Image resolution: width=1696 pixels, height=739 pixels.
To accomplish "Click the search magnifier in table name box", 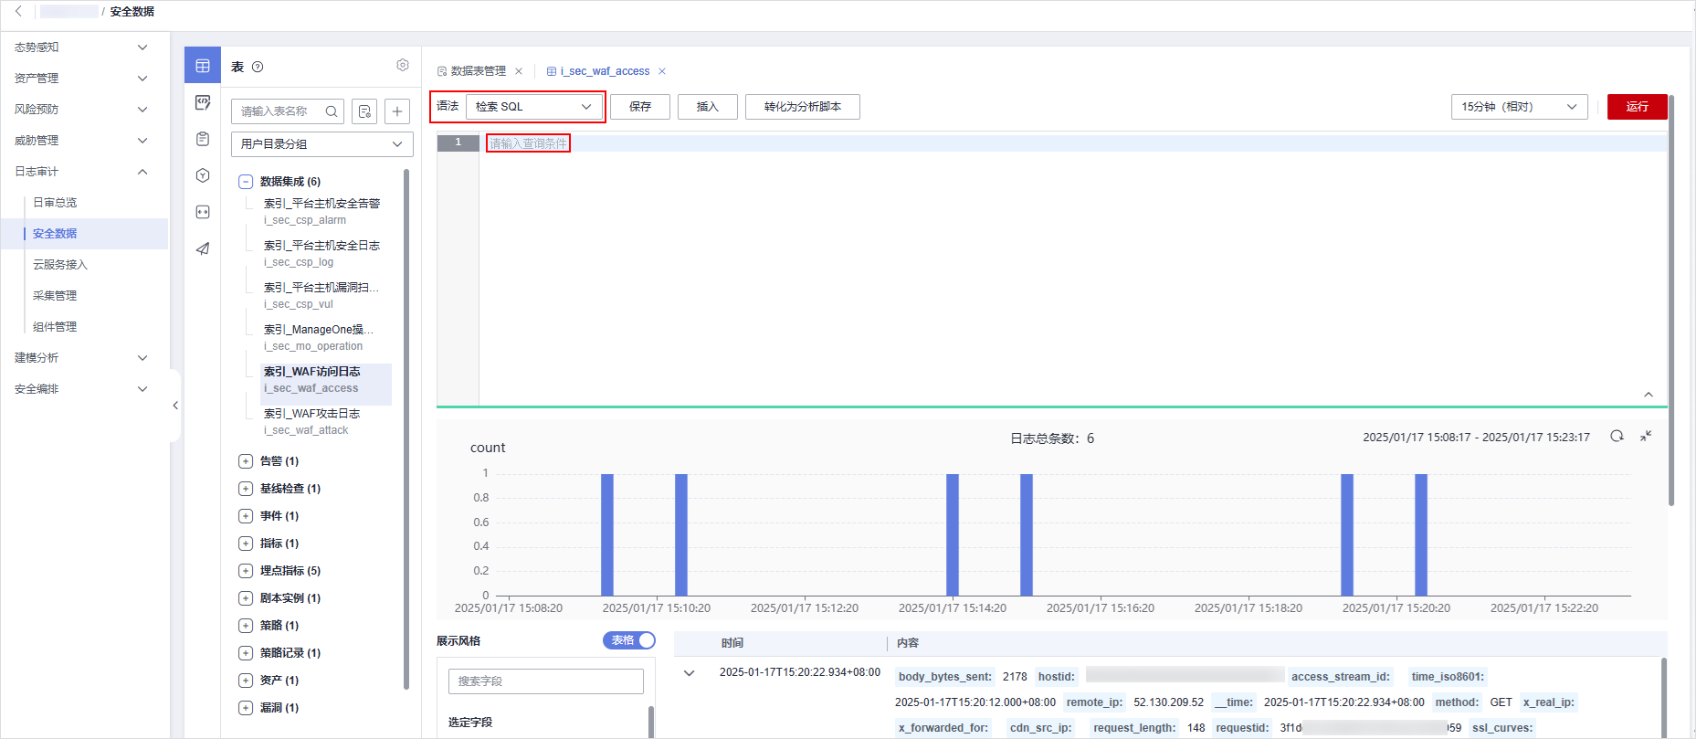I will pyautogui.click(x=332, y=111).
